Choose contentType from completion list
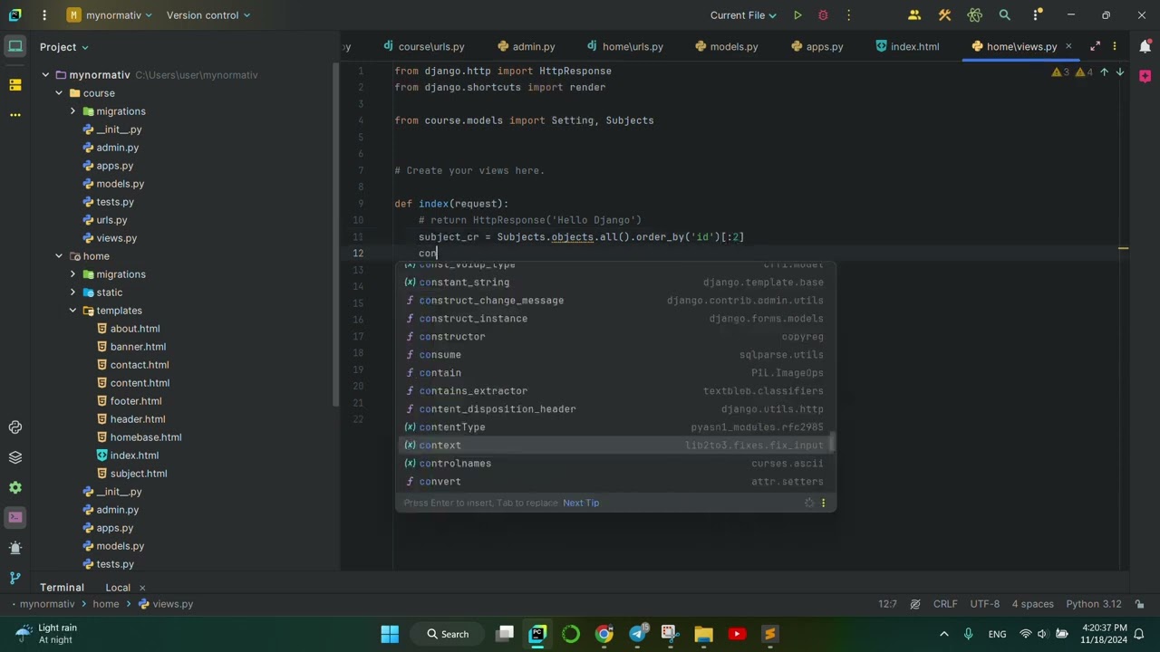Image resolution: width=1160 pixels, height=652 pixels. coord(615,427)
